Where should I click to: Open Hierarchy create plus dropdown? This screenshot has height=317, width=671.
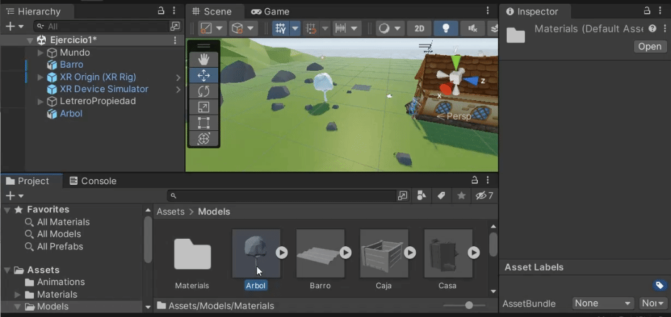[14, 26]
